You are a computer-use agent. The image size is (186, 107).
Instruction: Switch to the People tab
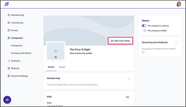click(62, 67)
